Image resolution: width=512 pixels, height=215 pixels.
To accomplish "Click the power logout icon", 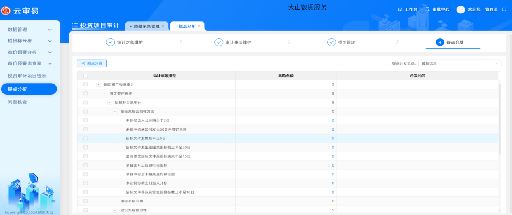I will (504, 9).
